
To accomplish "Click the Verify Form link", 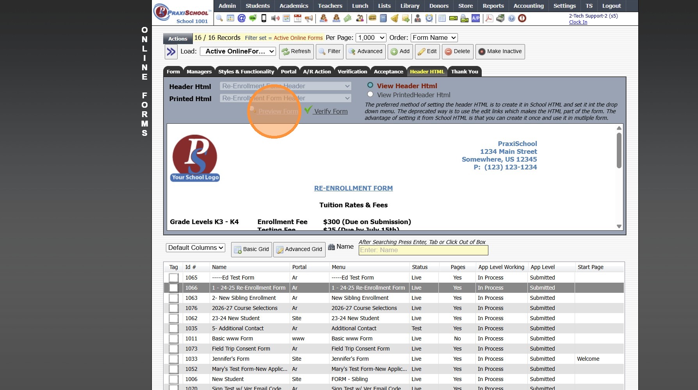I will pos(331,111).
